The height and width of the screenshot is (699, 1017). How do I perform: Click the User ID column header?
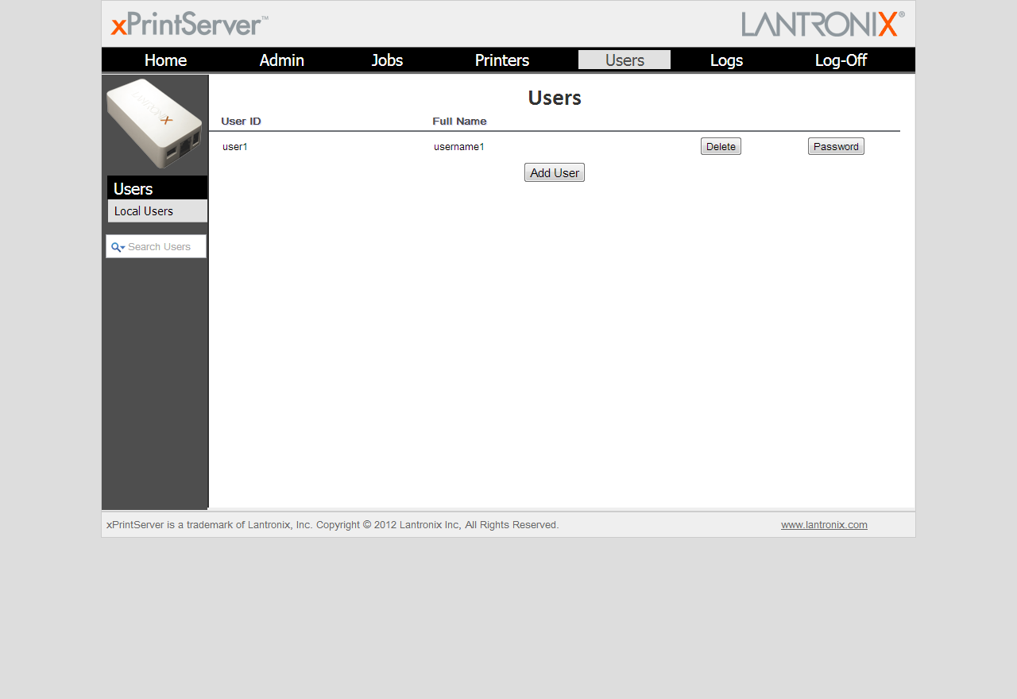pyautogui.click(x=241, y=122)
